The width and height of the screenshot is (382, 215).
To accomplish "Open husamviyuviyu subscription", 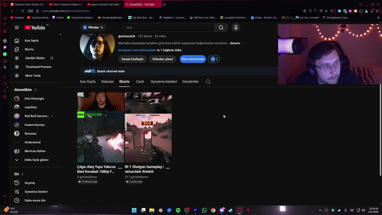I will point(34,125).
